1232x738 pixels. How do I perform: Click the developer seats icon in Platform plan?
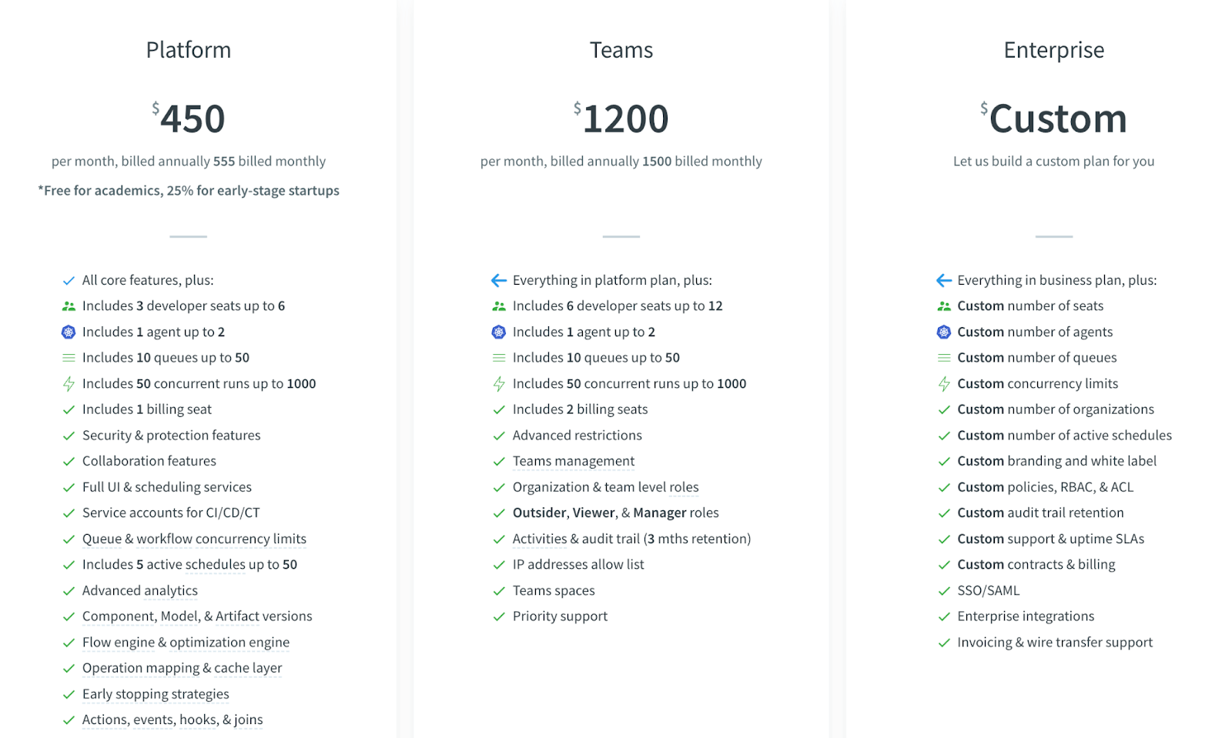coord(69,306)
